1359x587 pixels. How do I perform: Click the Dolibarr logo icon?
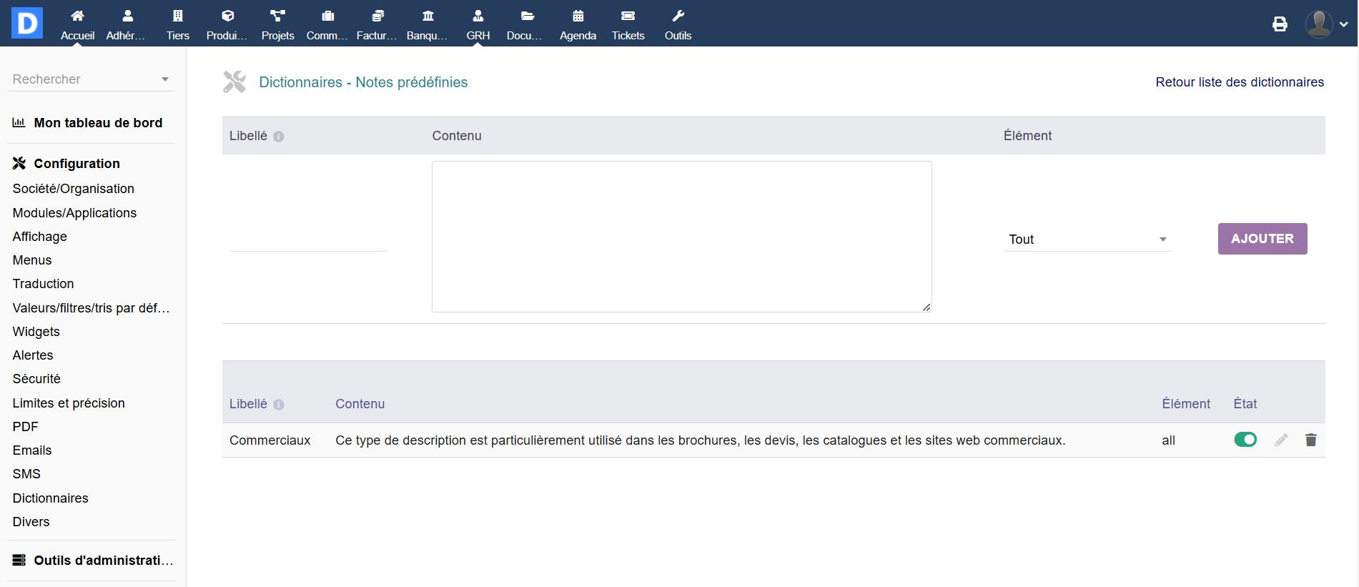click(x=27, y=23)
